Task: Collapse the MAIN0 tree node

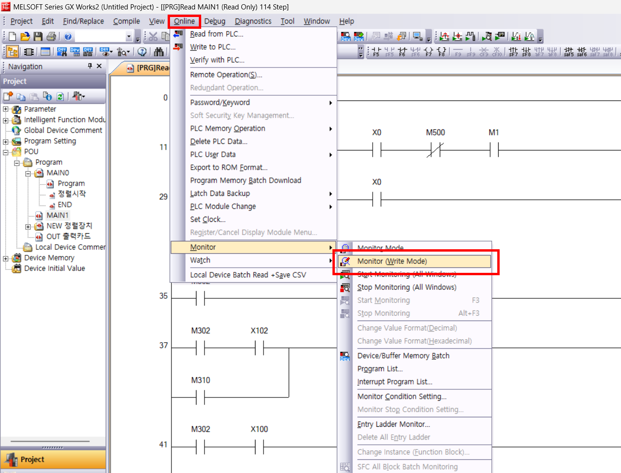Action: tap(28, 173)
